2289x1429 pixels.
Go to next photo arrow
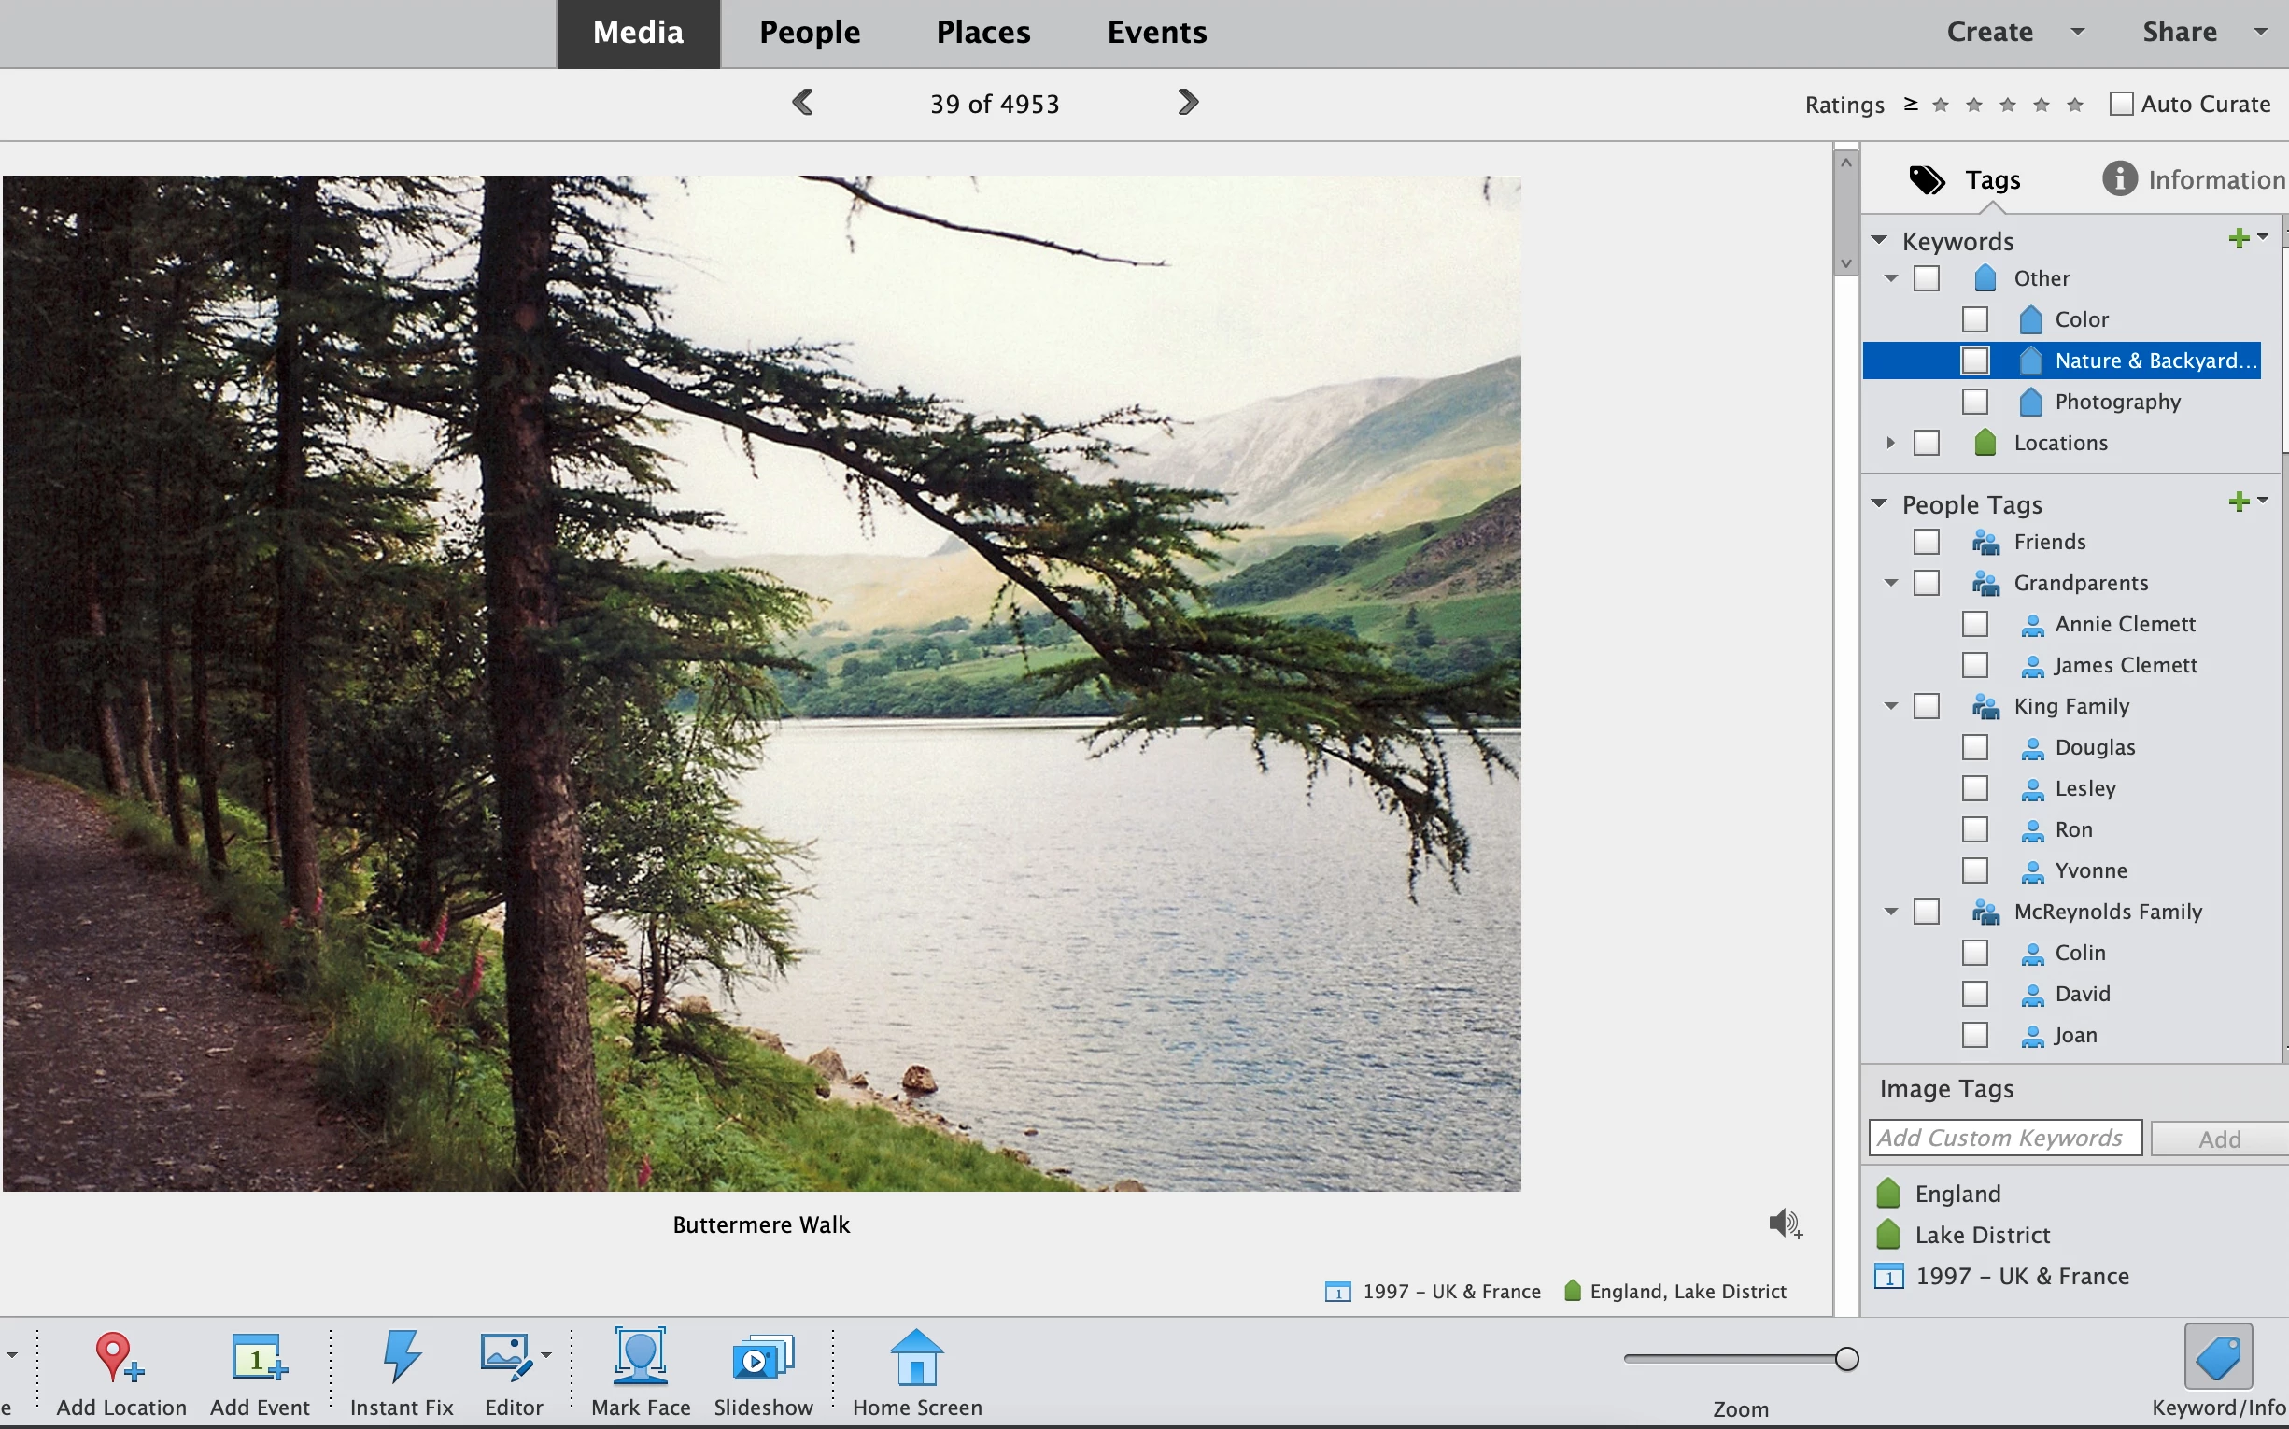(1188, 102)
